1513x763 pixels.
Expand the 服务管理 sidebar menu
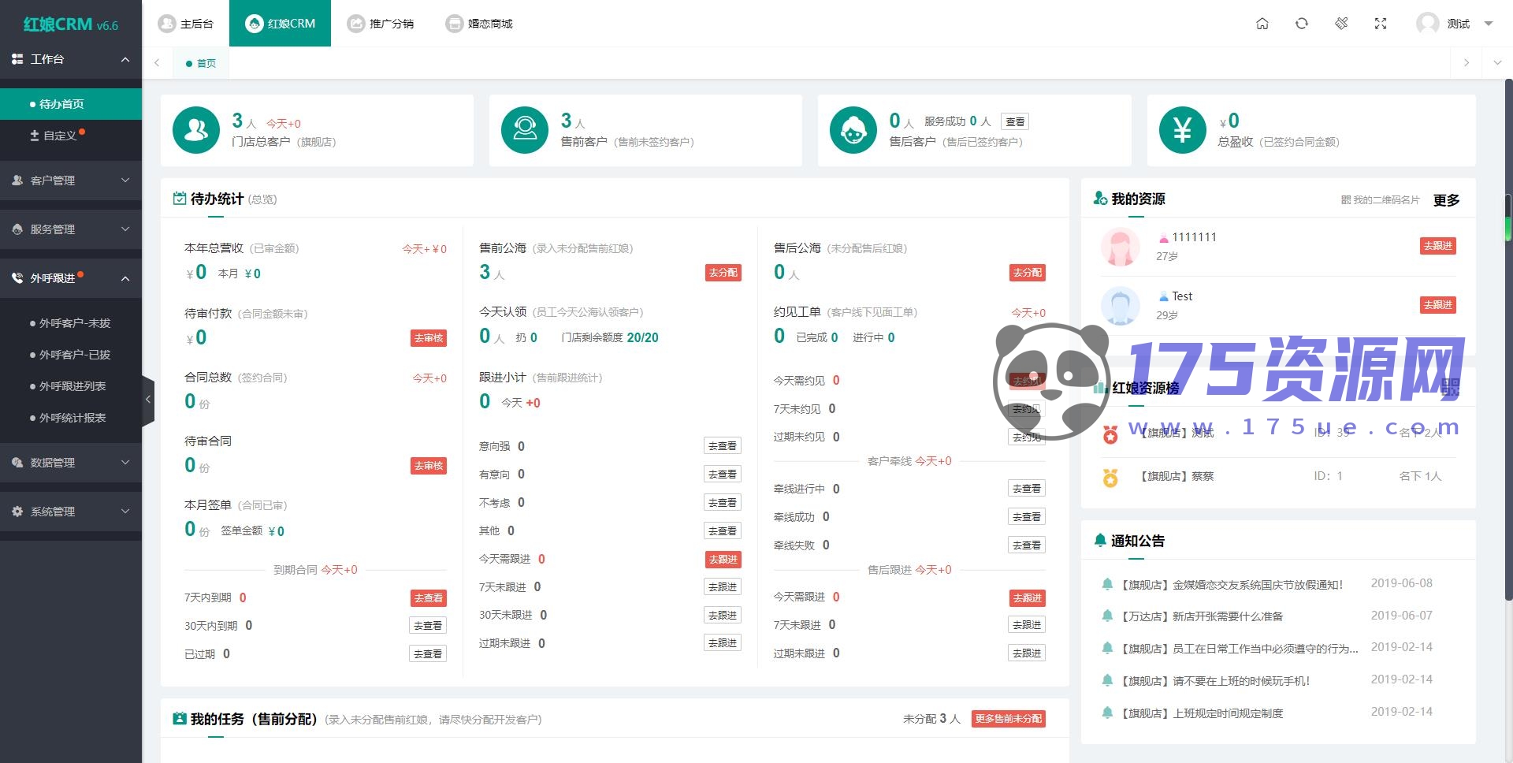(71, 229)
